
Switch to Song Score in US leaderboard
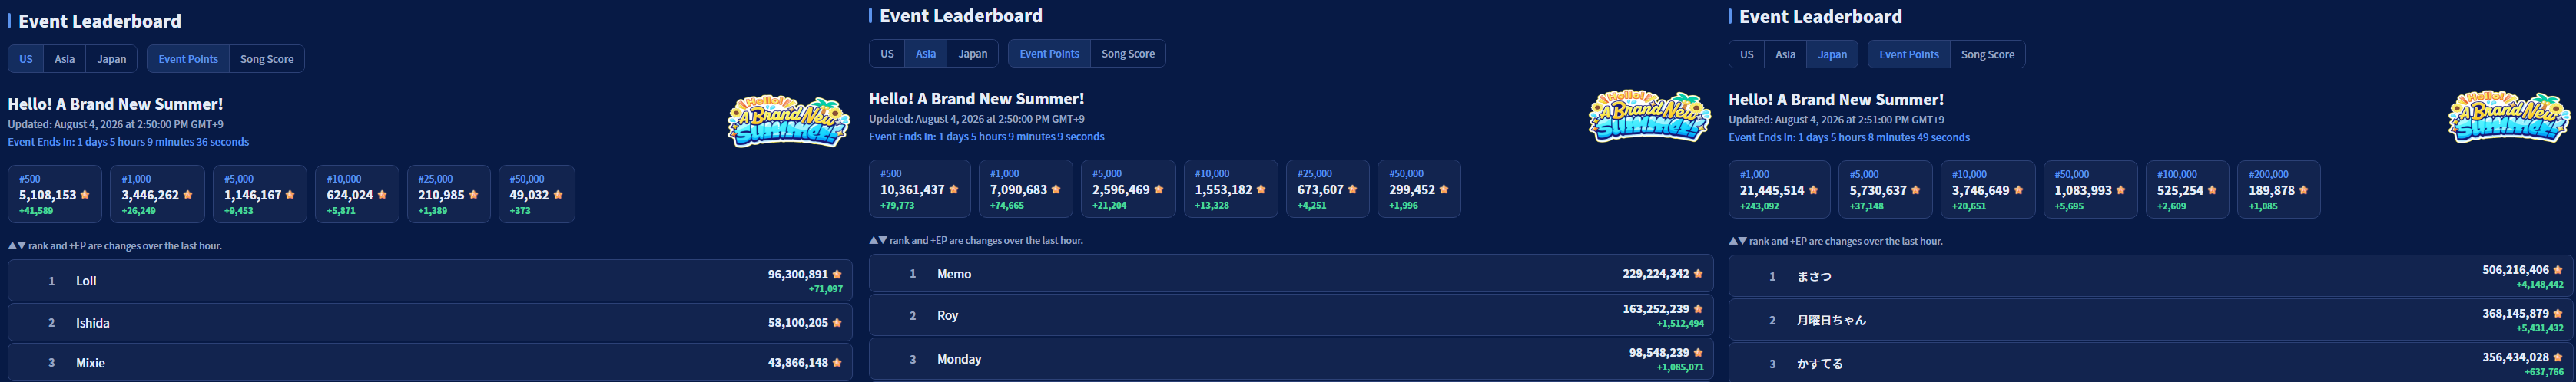(267, 59)
